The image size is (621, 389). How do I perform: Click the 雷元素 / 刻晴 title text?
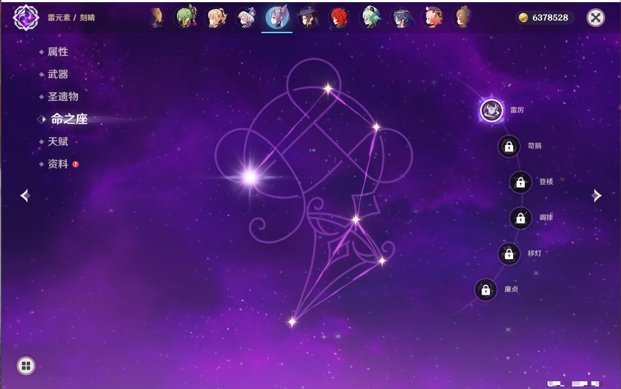71,18
